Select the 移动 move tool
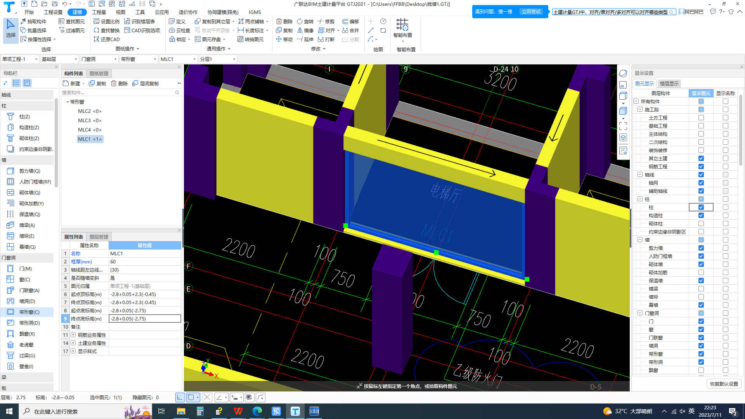Viewport: 745px width, 419px height. click(x=284, y=39)
